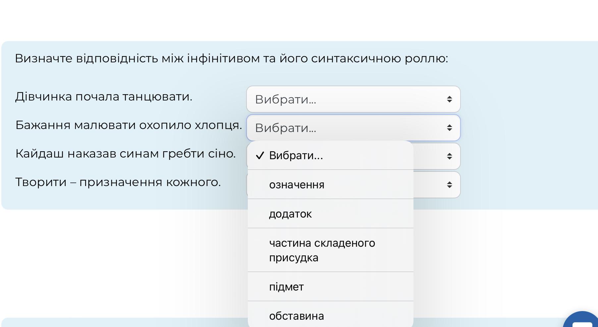Click arrow icon for 'Творити – призначення' dropdown
Viewport: 598px width, 327px height.
pos(449,185)
